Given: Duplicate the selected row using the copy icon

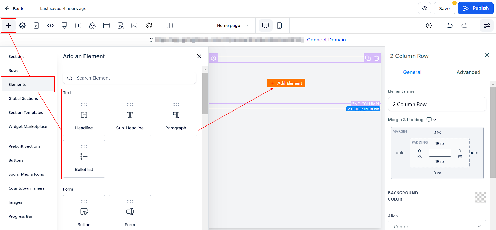Looking at the screenshot, I should click(x=368, y=58).
